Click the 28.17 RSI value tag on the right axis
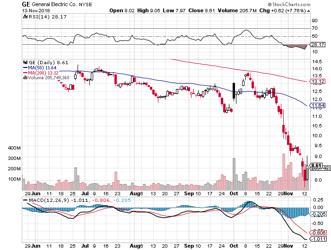This screenshot has height=250, width=331. click(x=317, y=45)
